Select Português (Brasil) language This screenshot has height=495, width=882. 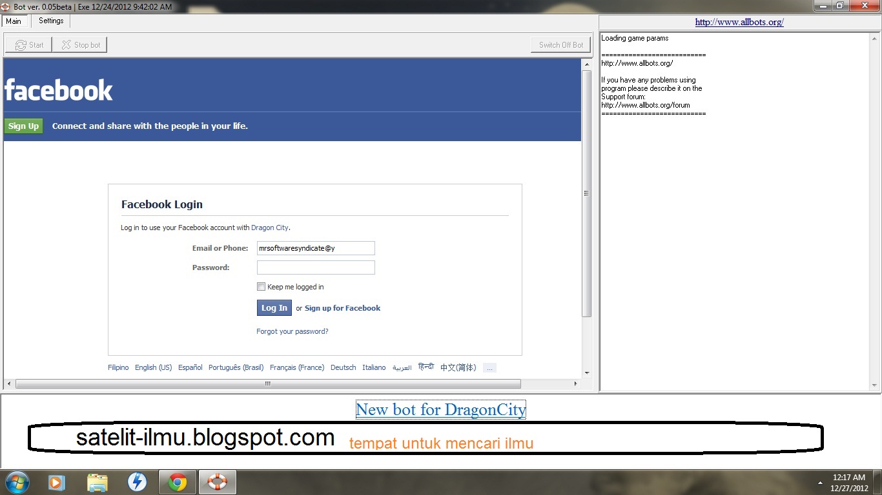pyautogui.click(x=236, y=367)
